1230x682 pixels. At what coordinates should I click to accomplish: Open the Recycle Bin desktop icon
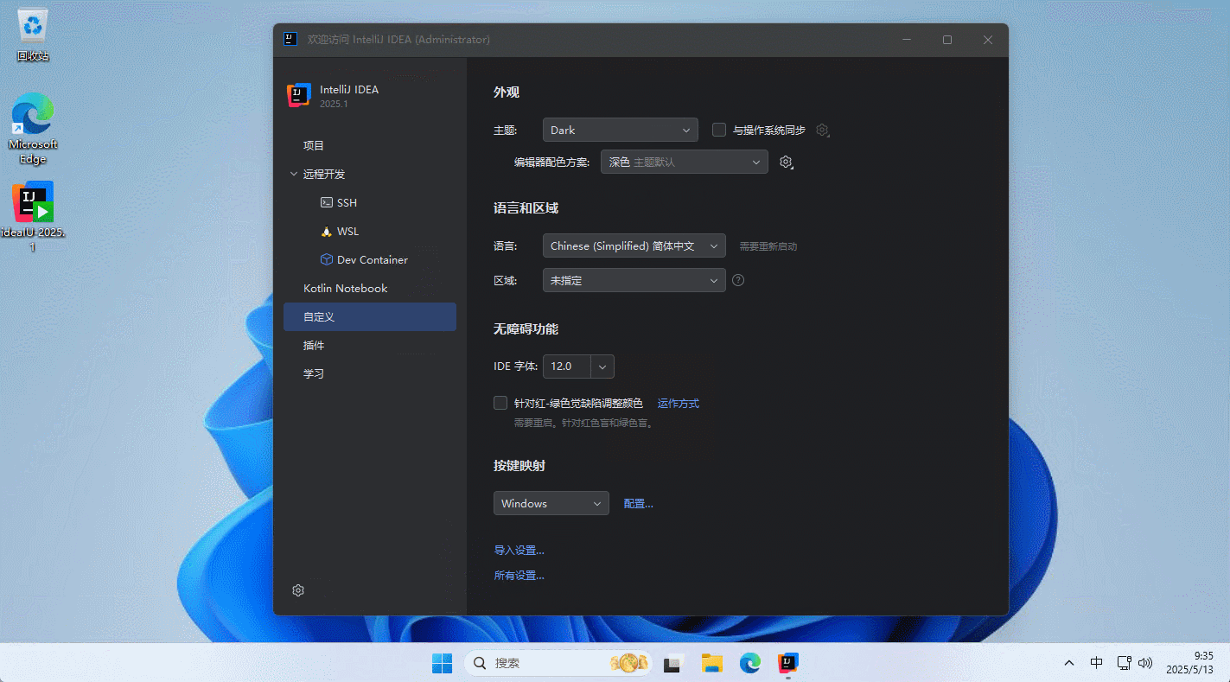[33, 36]
